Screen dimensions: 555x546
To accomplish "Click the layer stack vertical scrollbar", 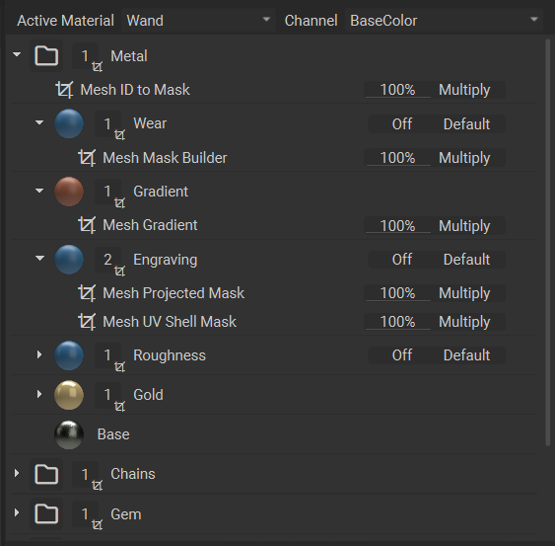I will [x=548, y=242].
